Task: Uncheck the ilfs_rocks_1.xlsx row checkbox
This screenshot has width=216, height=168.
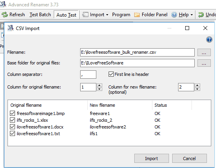Action: point(12,120)
